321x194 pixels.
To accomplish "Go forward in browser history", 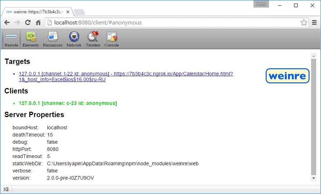I will tap(17, 23).
